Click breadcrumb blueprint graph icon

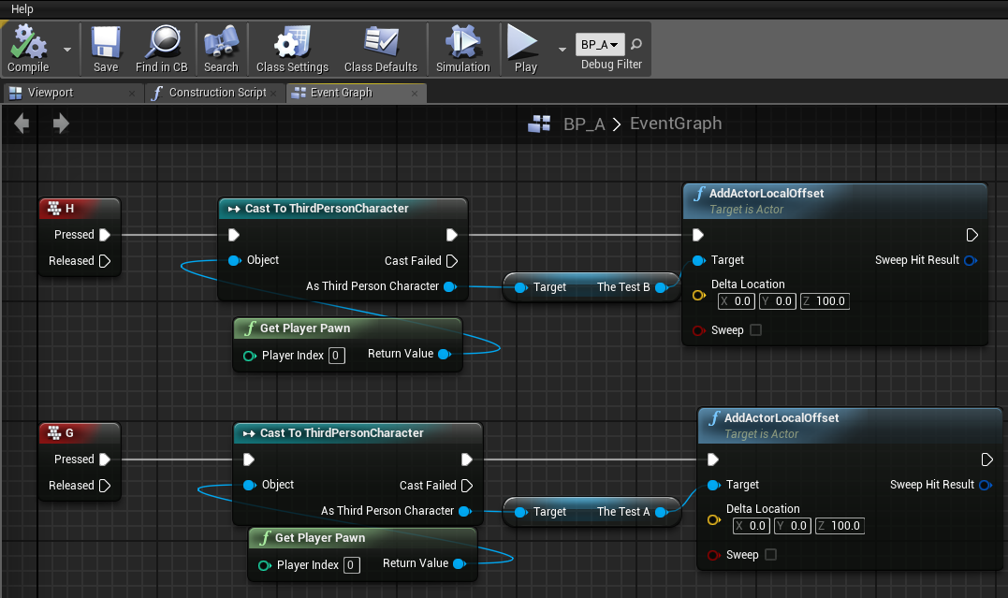[x=539, y=124]
